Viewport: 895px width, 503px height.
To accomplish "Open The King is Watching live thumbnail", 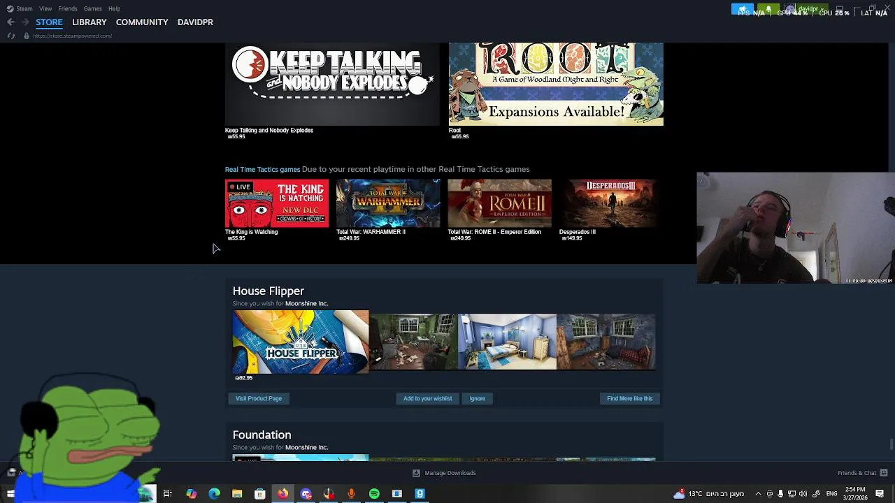I will click(x=276, y=203).
